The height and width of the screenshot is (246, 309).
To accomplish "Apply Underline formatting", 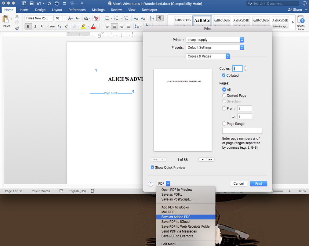I will coord(42,26).
